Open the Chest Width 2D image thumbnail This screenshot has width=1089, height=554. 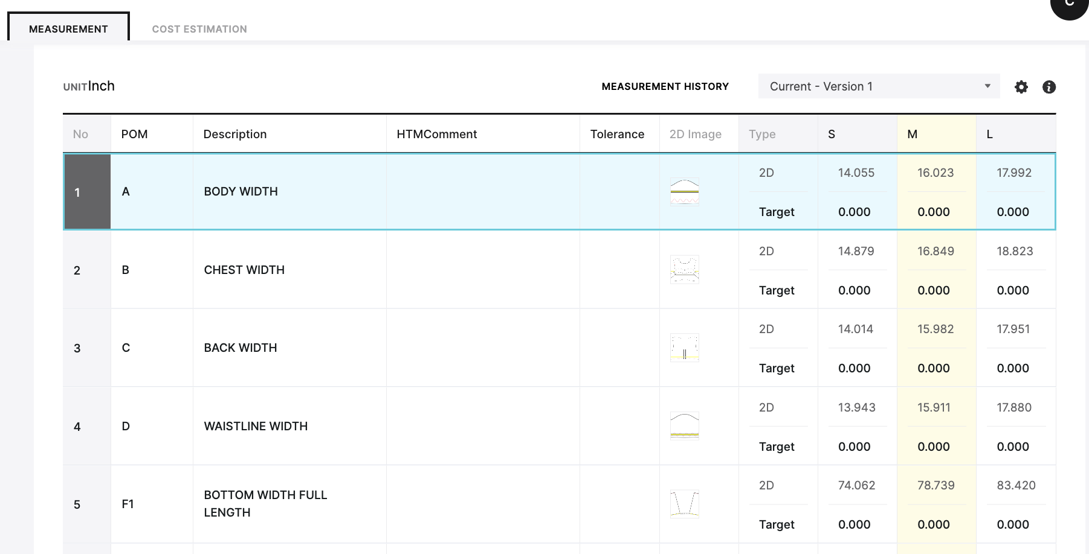click(x=684, y=270)
